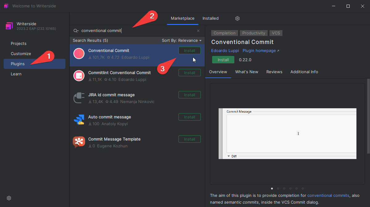Select Commitlint Conventional Commit plugin icon

pyautogui.click(x=79, y=76)
